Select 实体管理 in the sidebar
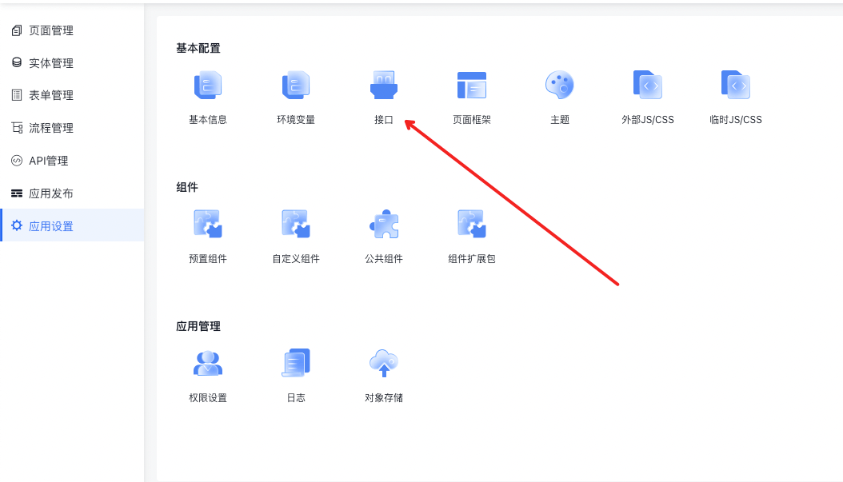843x482 pixels. (51, 63)
